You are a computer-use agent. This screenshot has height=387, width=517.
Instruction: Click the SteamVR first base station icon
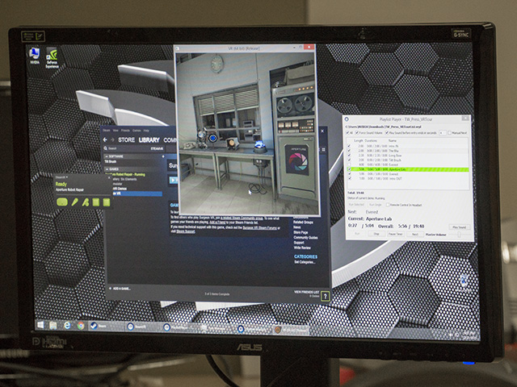pos(96,202)
